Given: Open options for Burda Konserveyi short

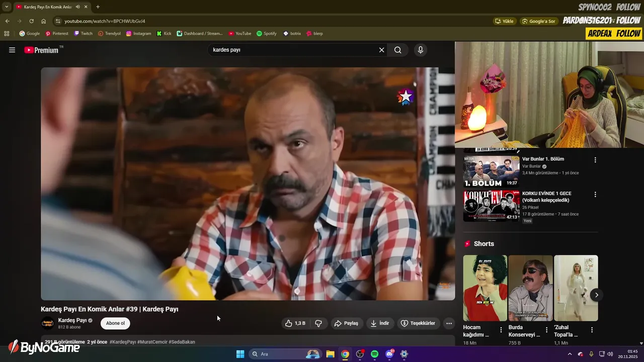Looking at the screenshot, I should (546, 330).
